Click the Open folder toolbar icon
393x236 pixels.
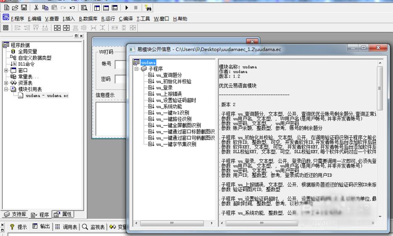15,7
